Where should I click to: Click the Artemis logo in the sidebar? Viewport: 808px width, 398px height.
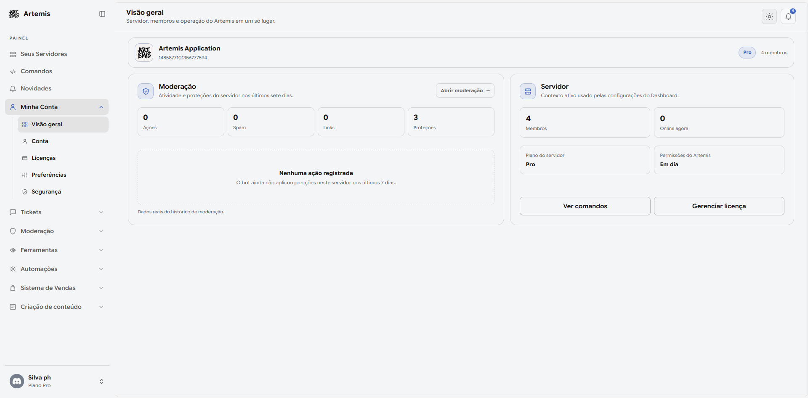pyautogui.click(x=14, y=14)
